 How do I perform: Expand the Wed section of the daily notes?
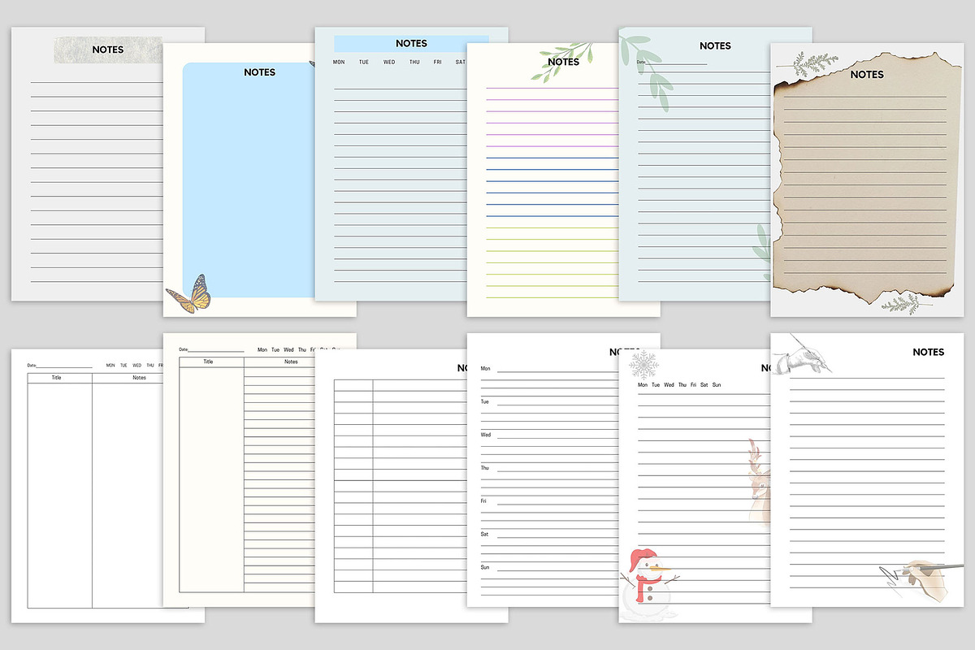coord(484,435)
